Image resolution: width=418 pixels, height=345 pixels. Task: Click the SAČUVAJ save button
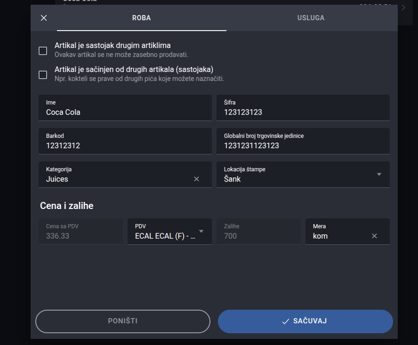(305, 321)
